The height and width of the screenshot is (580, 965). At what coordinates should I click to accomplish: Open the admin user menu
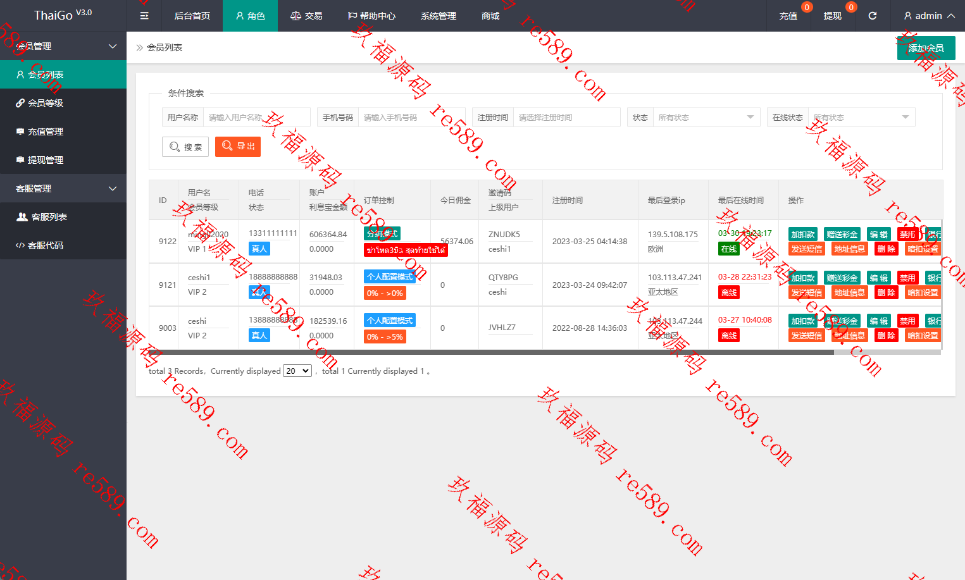[929, 16]
